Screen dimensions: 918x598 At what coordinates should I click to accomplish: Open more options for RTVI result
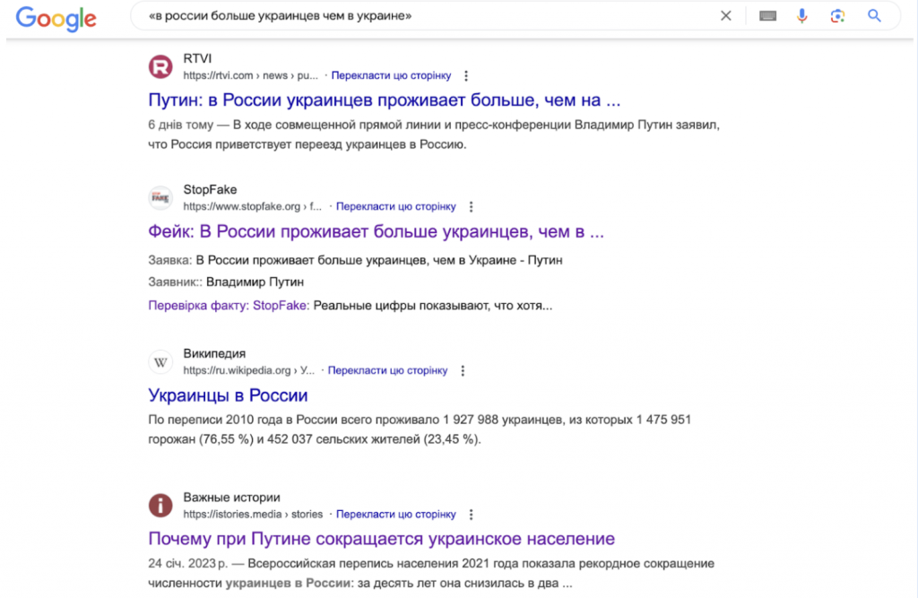466,76
